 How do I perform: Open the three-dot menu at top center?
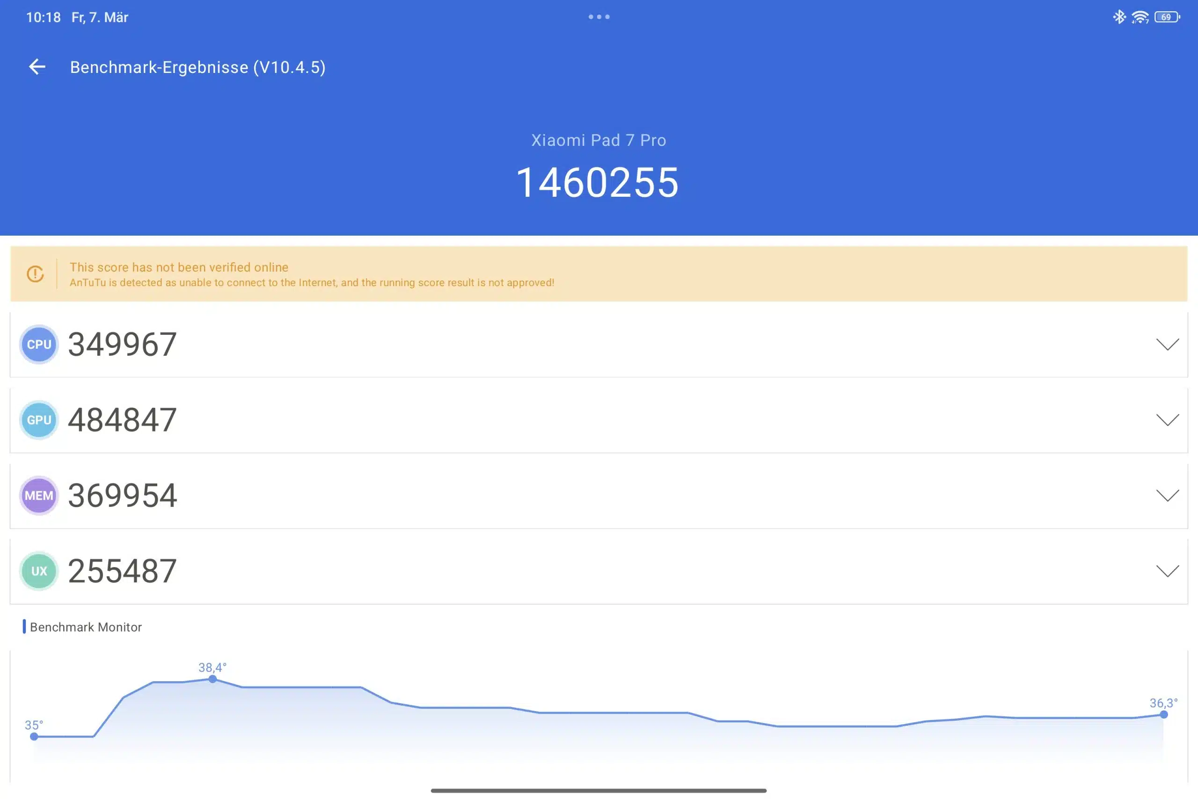tap(599, 17)
